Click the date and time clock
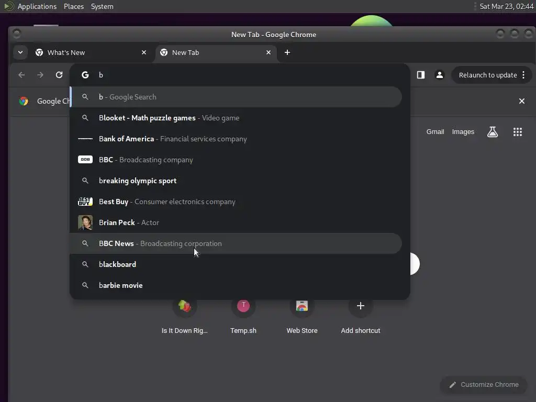Screen dimensions: 536x402 [506, 6]
